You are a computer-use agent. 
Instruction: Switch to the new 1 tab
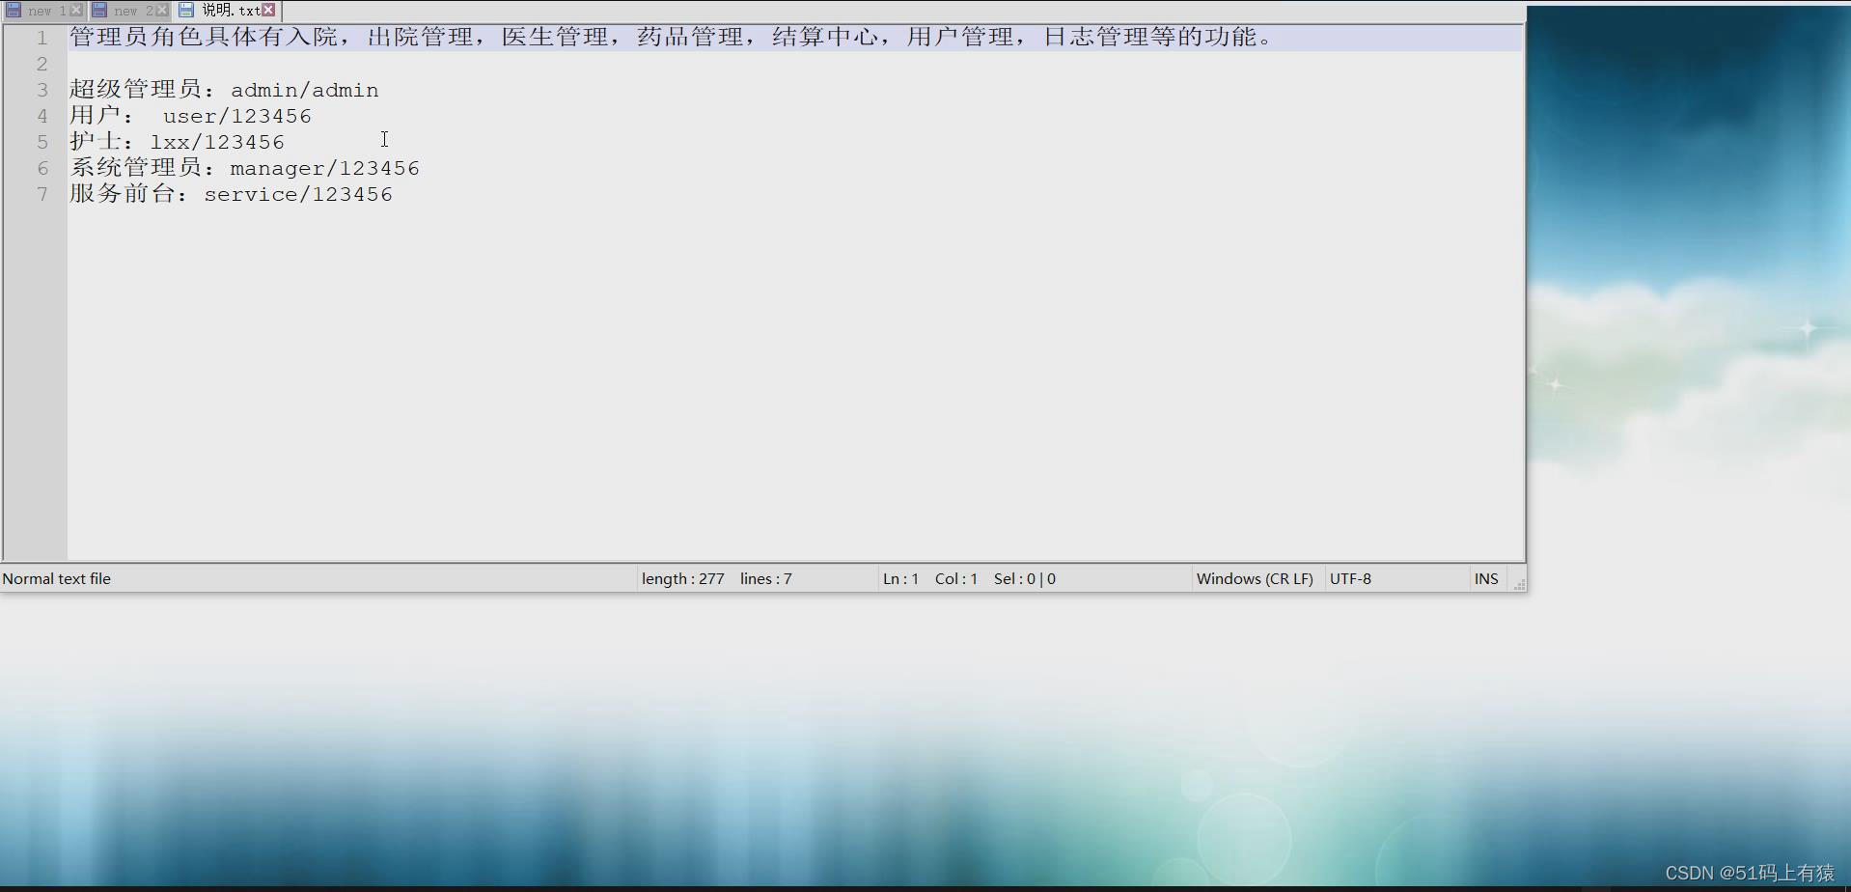45,11
